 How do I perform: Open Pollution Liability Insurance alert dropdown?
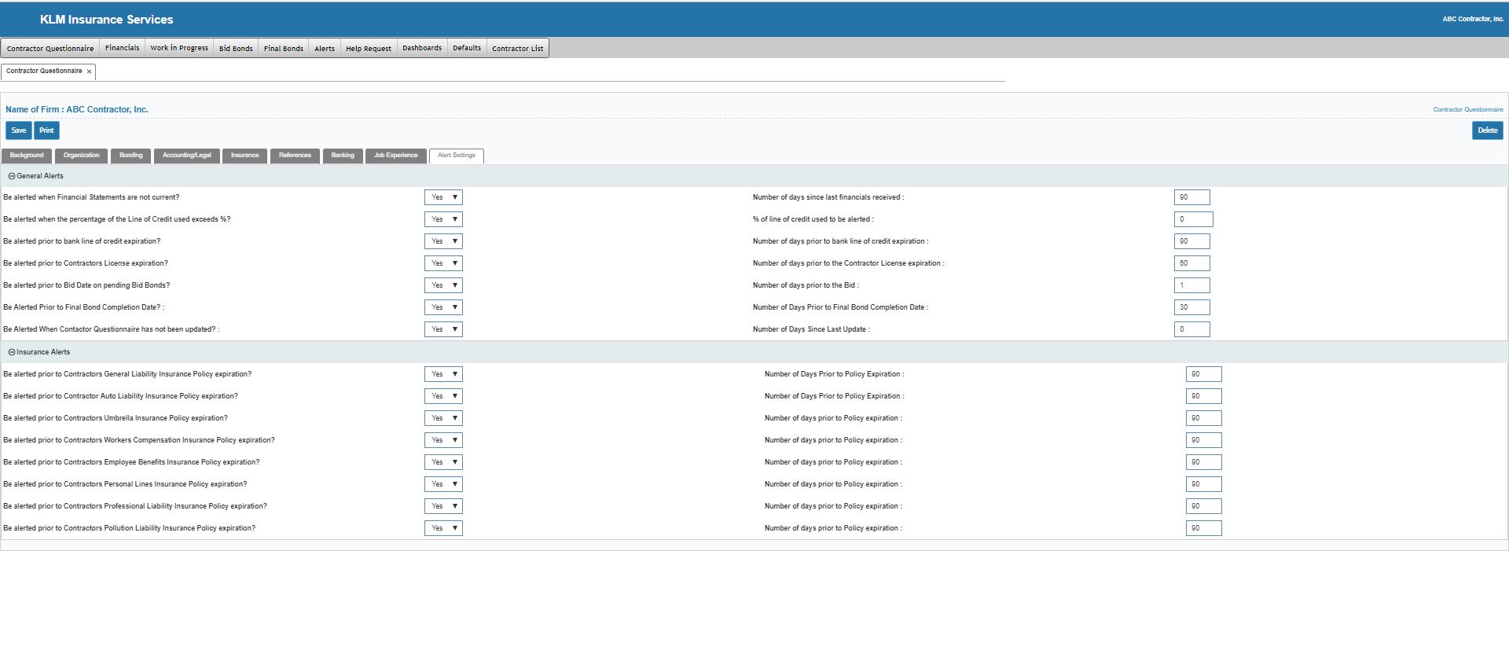pos(443,528)
